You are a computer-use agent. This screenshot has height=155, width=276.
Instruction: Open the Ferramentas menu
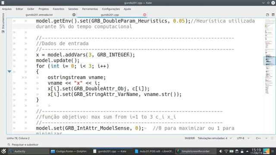coord(90,9)
